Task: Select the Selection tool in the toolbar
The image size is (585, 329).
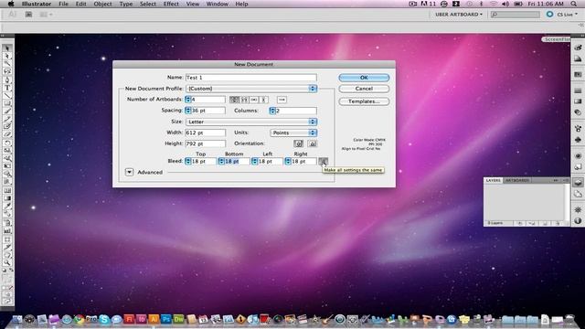Action: pyautogui.click(x=7, y=48)
